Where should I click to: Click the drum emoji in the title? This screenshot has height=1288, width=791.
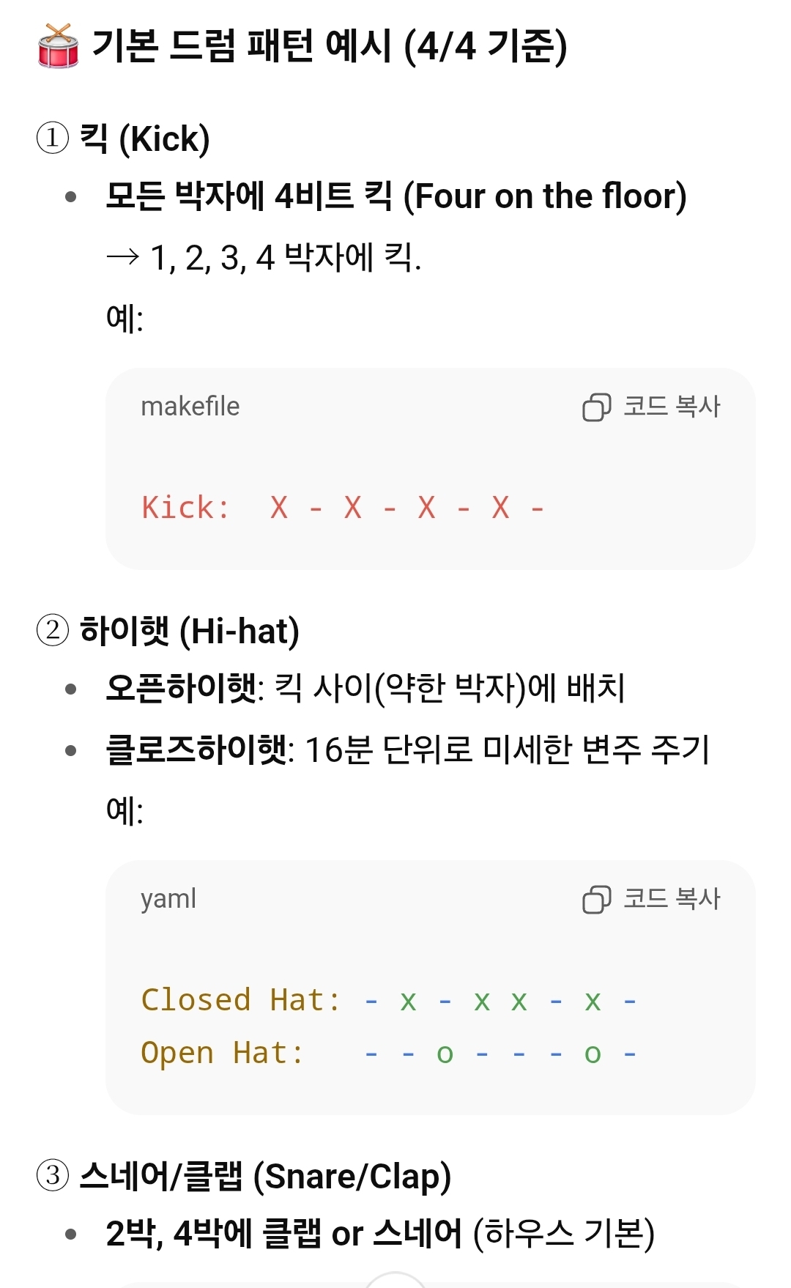click(58, 46)
